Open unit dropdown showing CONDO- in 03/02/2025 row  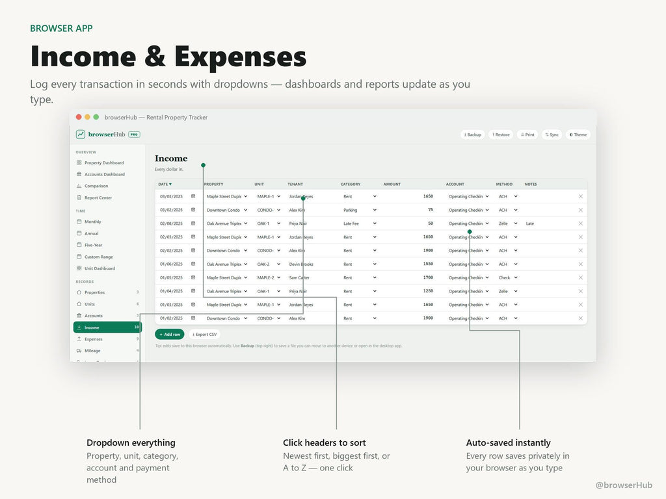269,210
